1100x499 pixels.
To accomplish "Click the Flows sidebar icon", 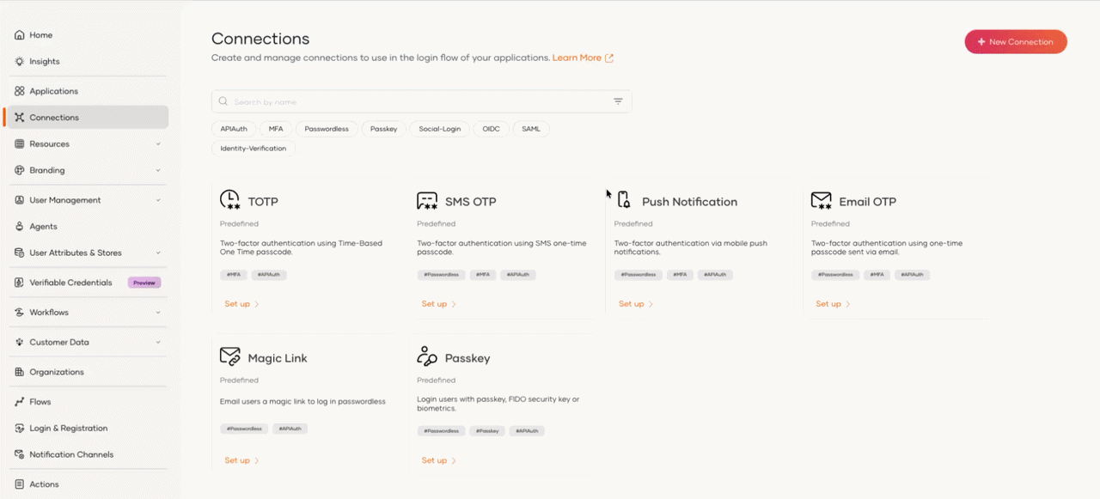I will tap(20, 402).
